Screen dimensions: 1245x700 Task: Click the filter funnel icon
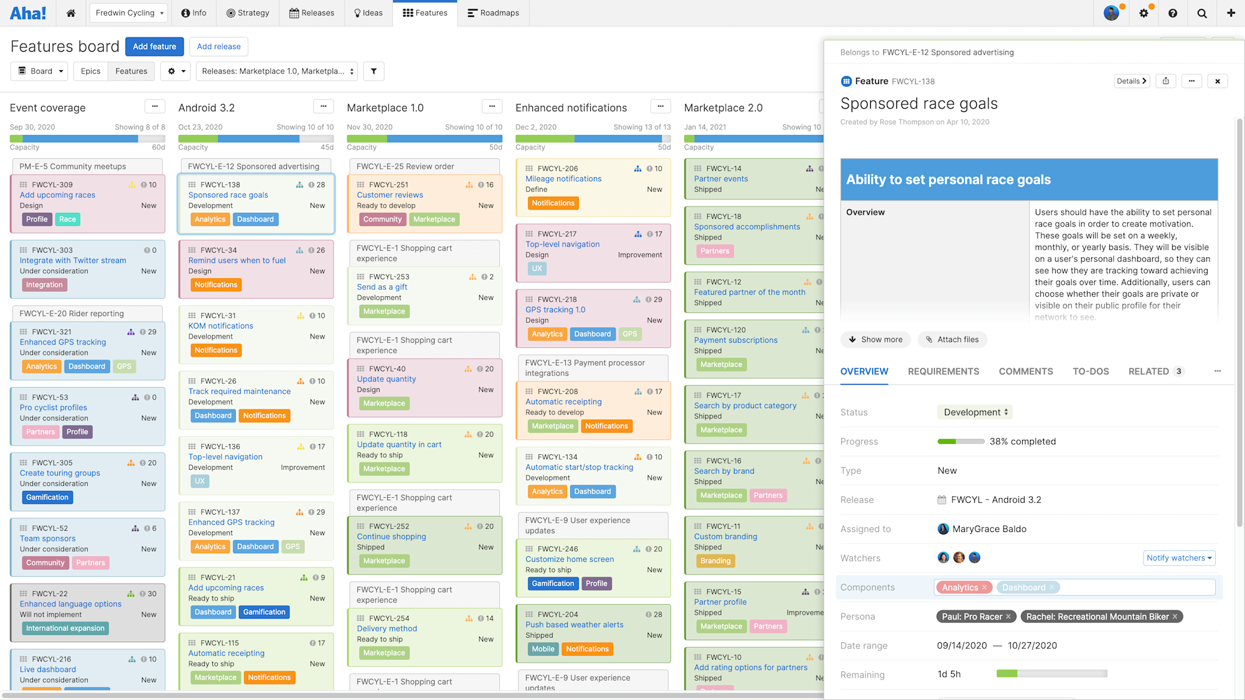click(374, 71)
